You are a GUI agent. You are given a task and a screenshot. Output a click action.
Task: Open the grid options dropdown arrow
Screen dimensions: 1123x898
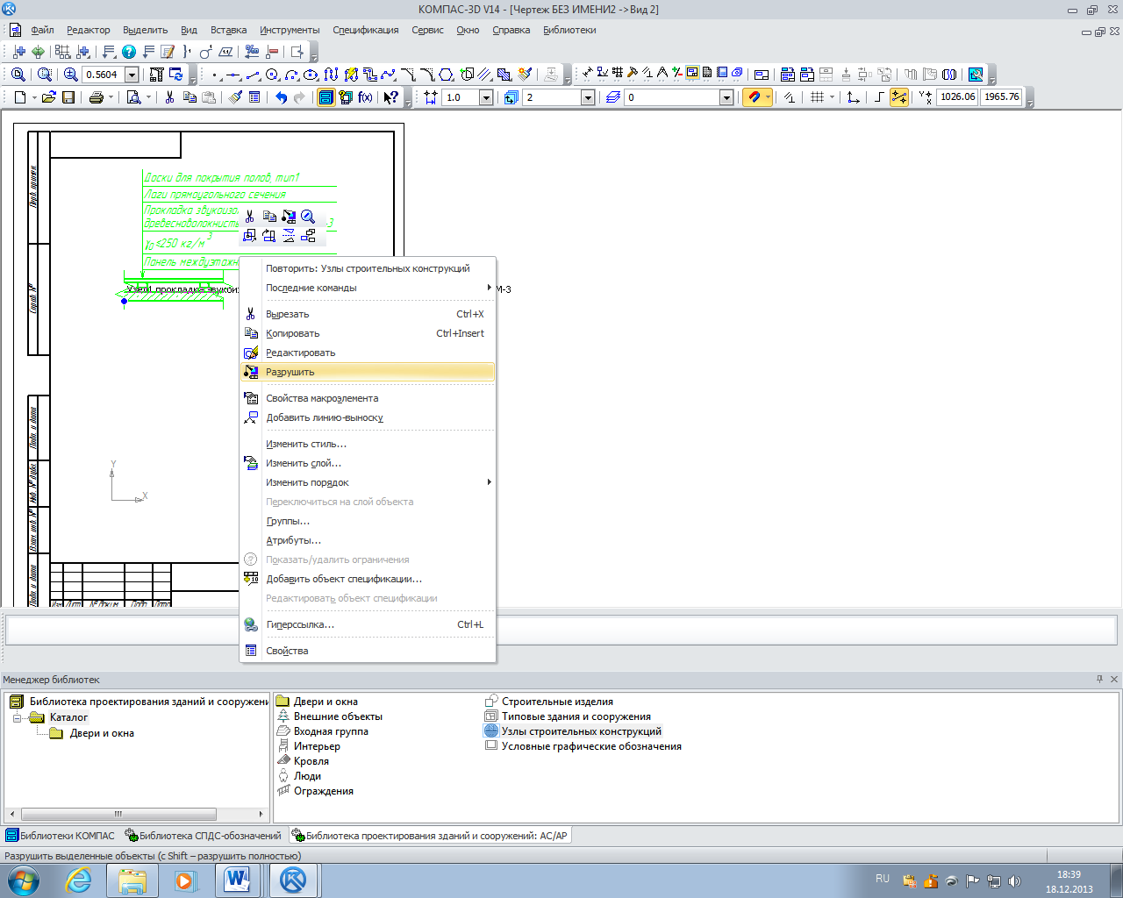[832, 97]
